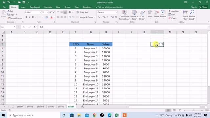Click the zoom slider handle

194,110
